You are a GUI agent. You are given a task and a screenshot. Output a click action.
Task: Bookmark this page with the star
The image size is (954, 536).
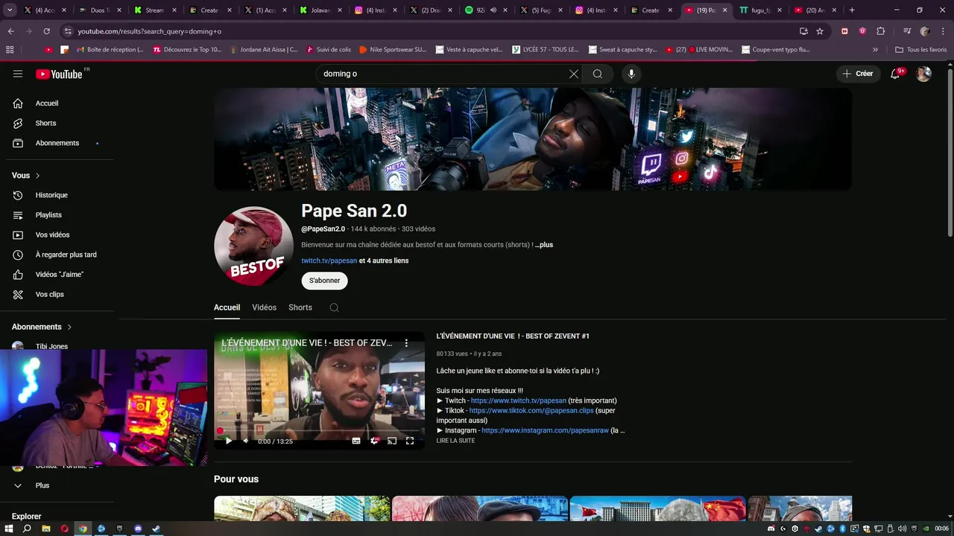point(820,31)
